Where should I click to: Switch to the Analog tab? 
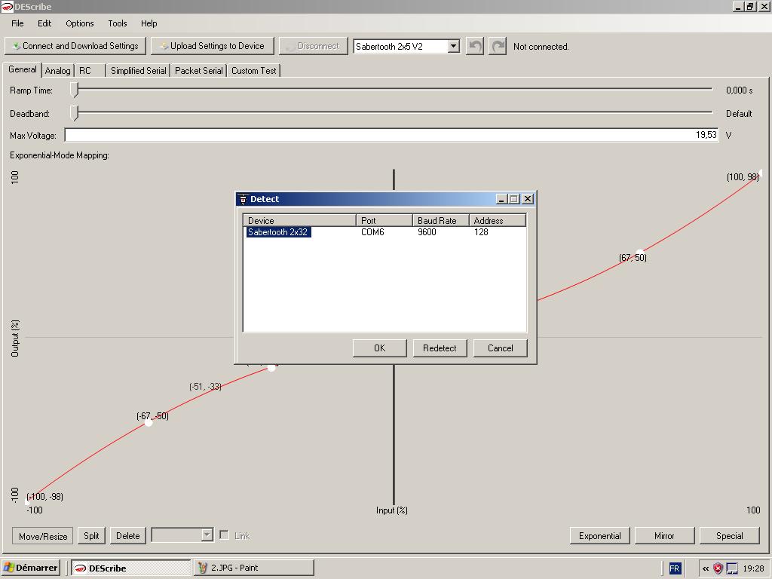point(57,71)
